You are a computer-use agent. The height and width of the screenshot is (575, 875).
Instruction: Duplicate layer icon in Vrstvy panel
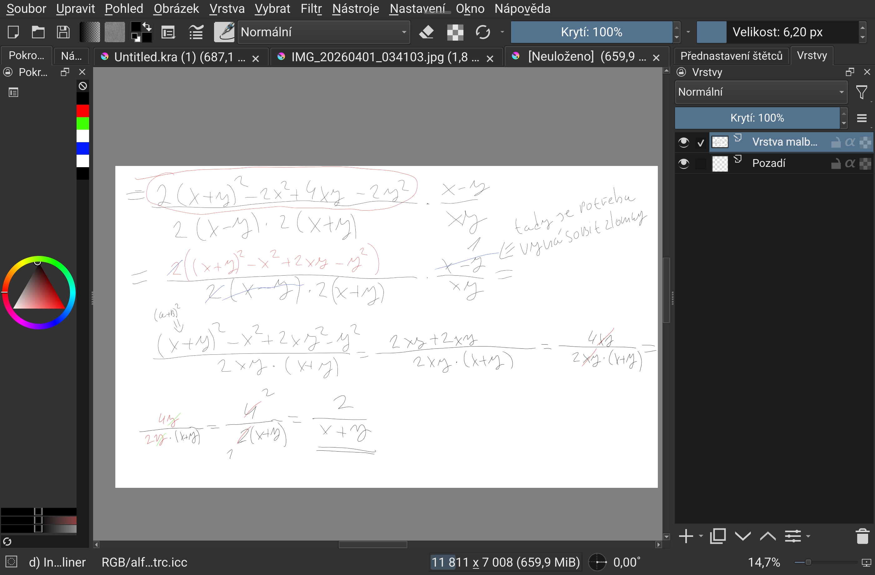717,536
